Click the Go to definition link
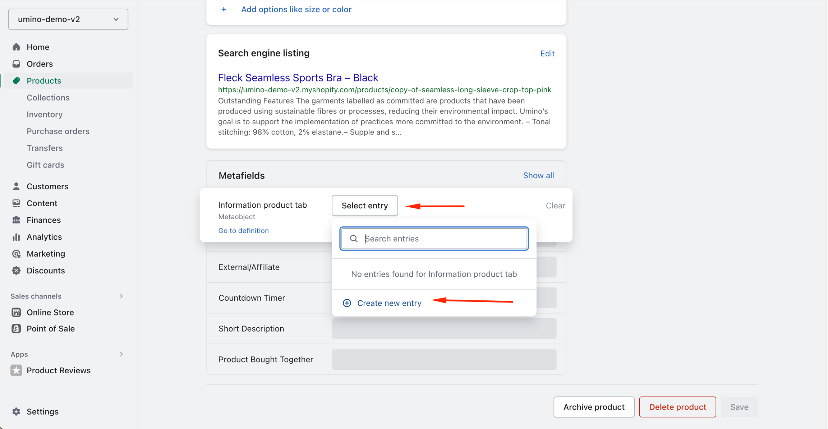This screenshot has height=429, width=828. [x=243, y=231]
